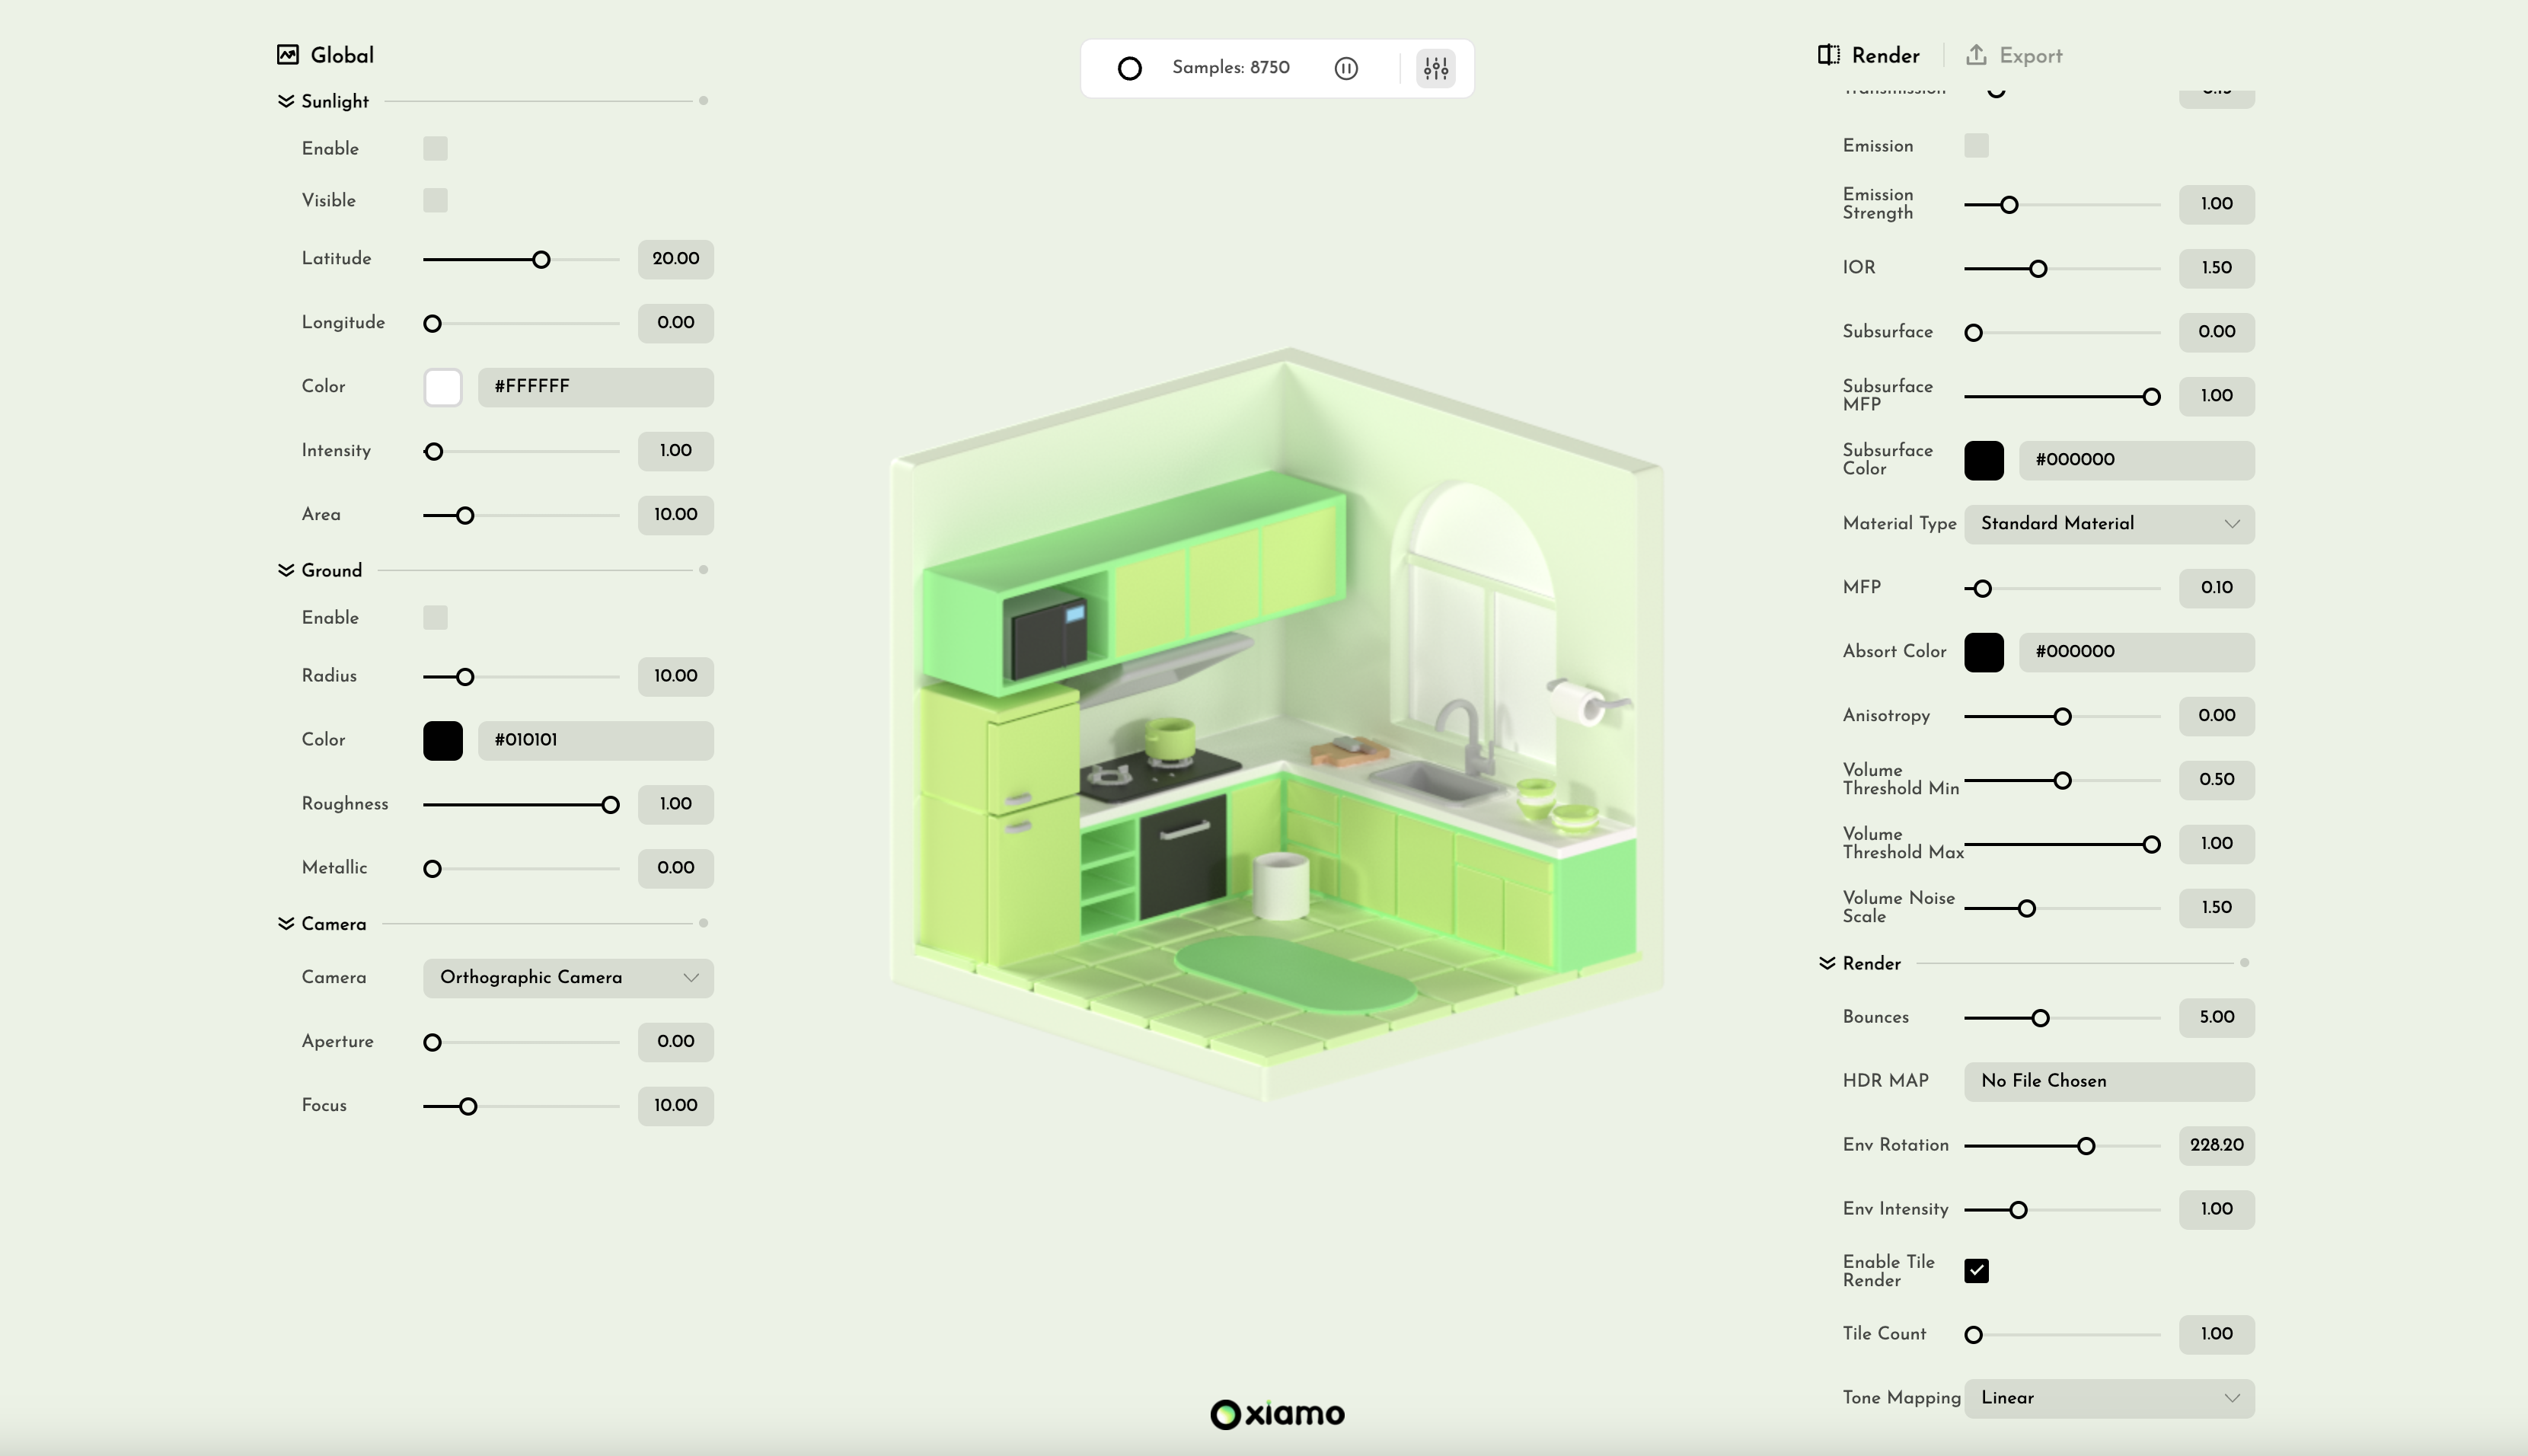Click the Tile Count value field 1.00
Screen dimensions: 2528x1456
[x=2216, y=1334]
